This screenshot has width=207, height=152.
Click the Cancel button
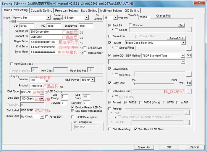[x=194, y=147]
